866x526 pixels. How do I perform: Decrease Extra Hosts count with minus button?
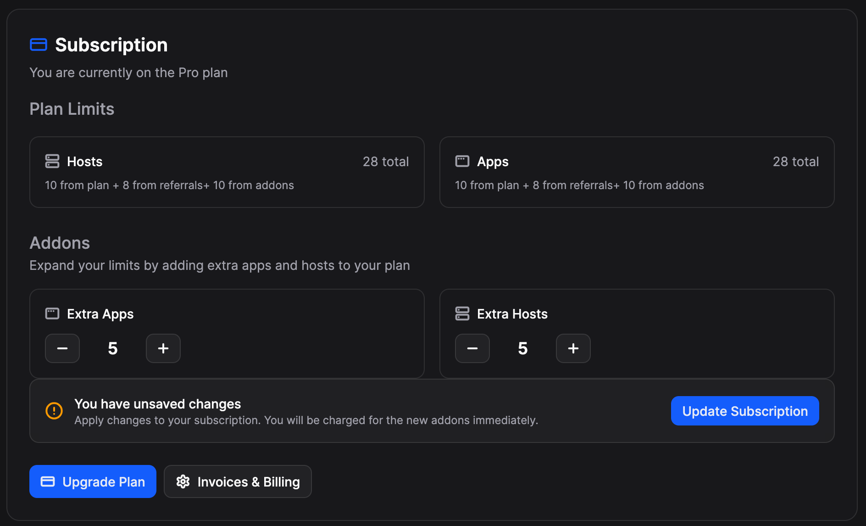[x=472, y=348]
